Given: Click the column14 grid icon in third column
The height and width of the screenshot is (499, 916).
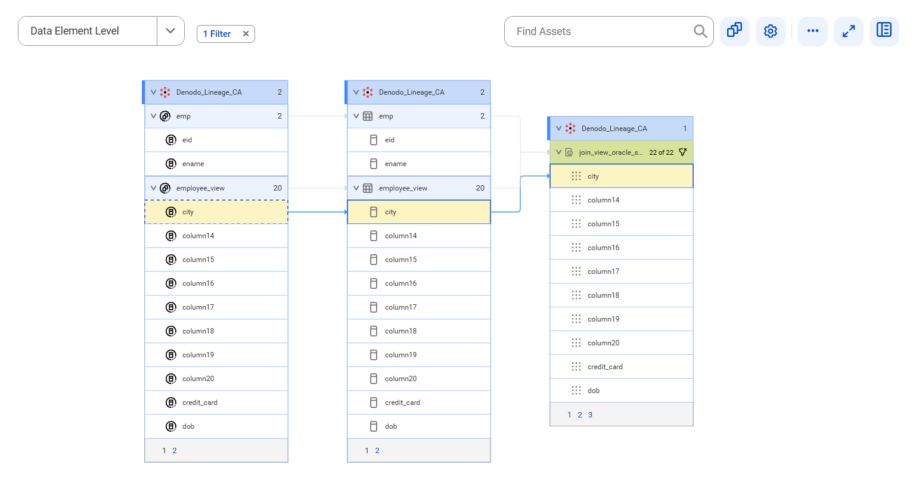Looking at the screenshot, I should tap(576, 200).
